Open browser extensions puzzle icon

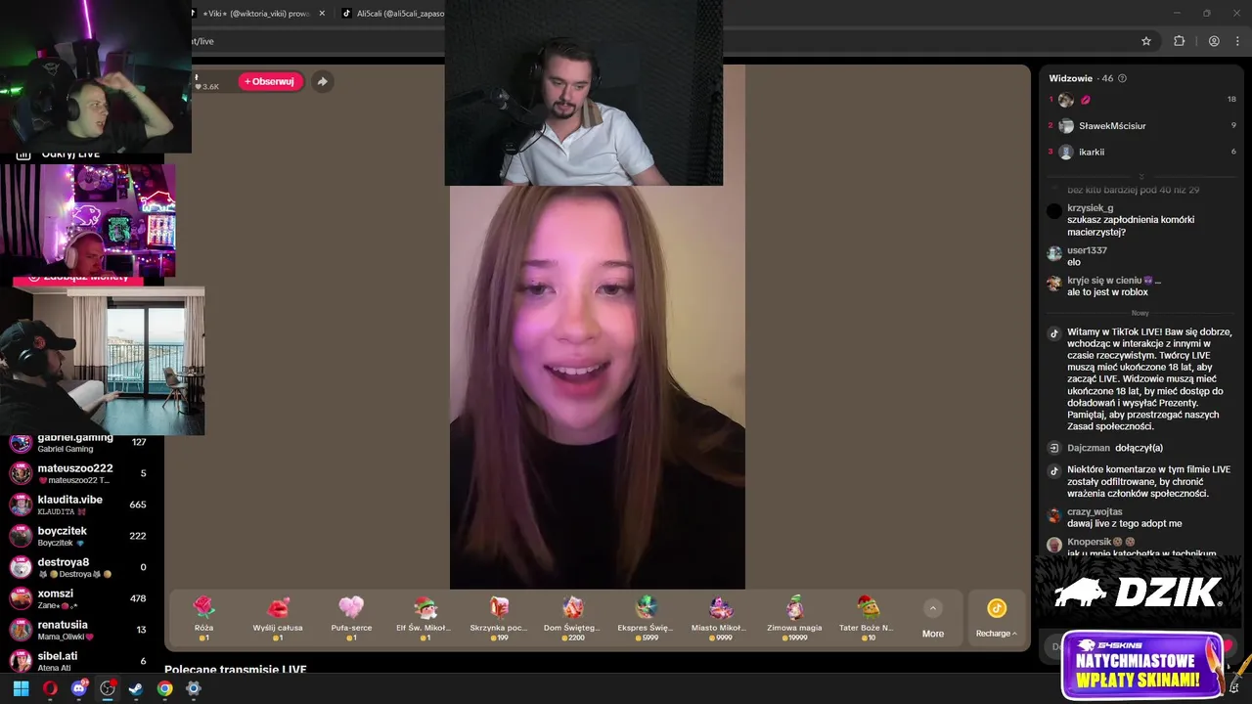pyautogui.click(x=1179, y=41)
